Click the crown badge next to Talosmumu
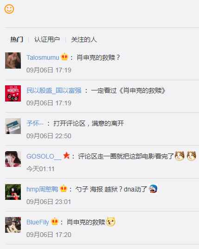 64,57
